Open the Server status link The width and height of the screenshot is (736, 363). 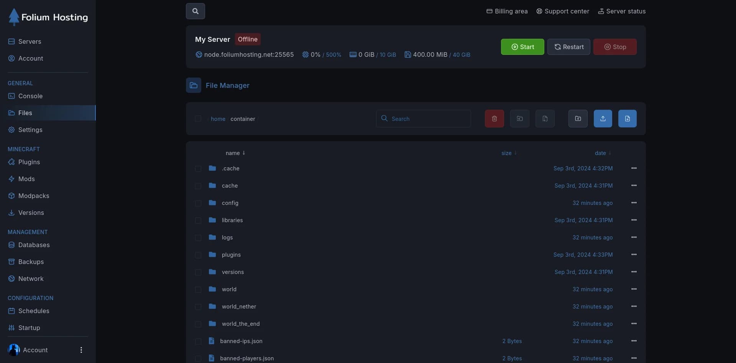point(621,11)
